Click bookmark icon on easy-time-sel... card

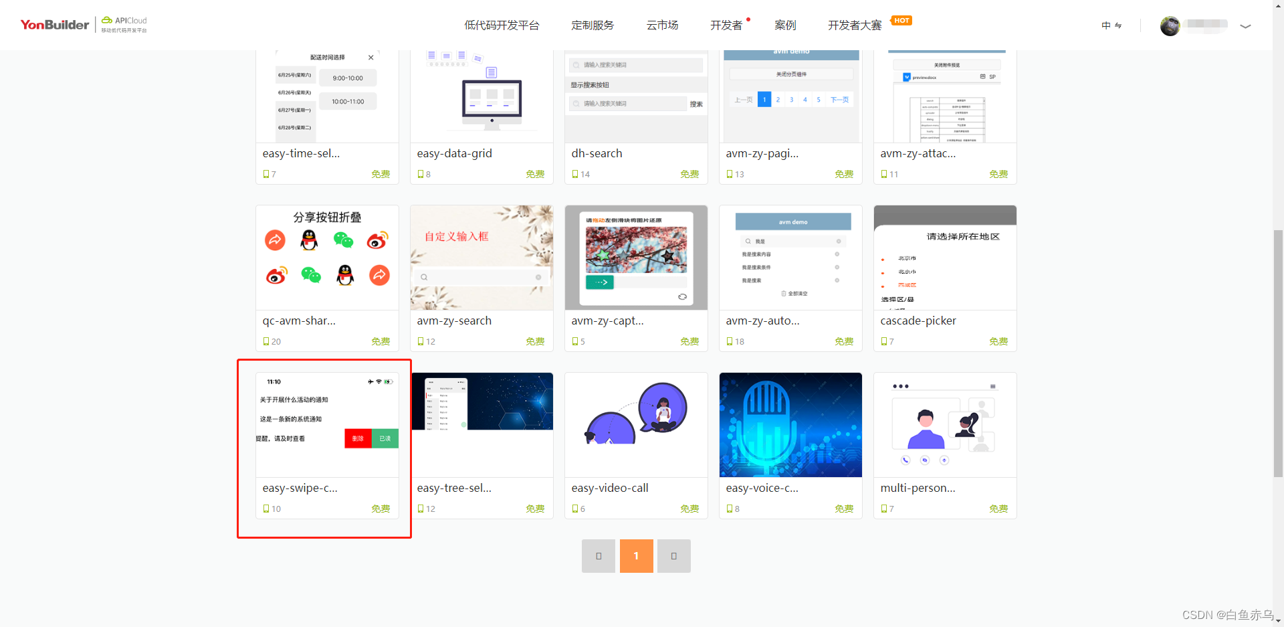[x=265, y=174]
